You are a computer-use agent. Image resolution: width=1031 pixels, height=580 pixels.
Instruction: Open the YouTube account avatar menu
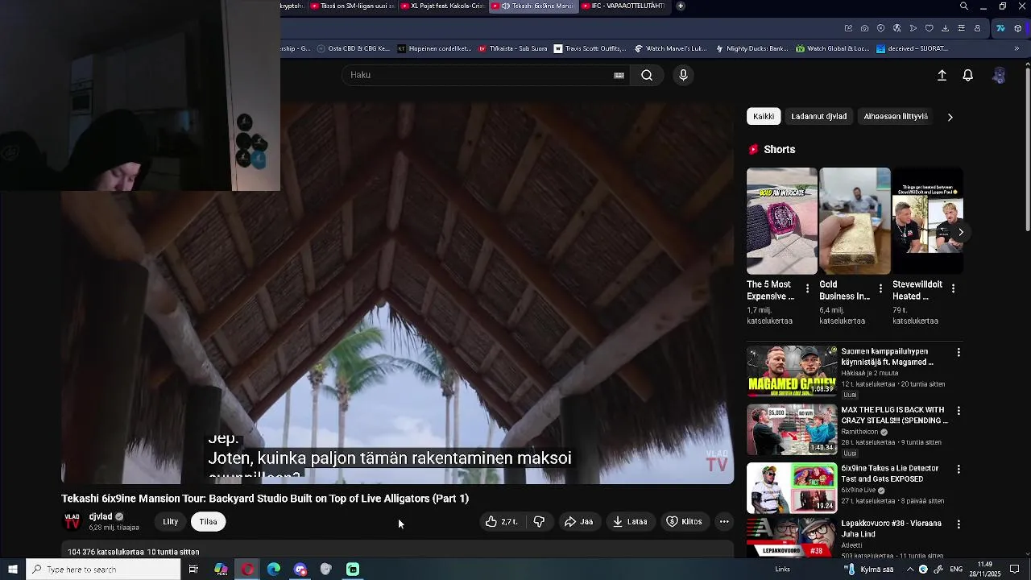point(999,75)
